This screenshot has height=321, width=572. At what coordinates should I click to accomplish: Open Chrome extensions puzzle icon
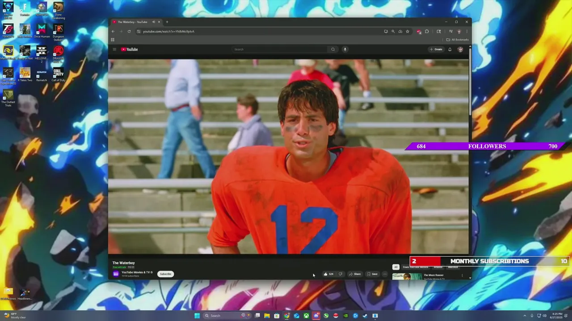(427, 31)
